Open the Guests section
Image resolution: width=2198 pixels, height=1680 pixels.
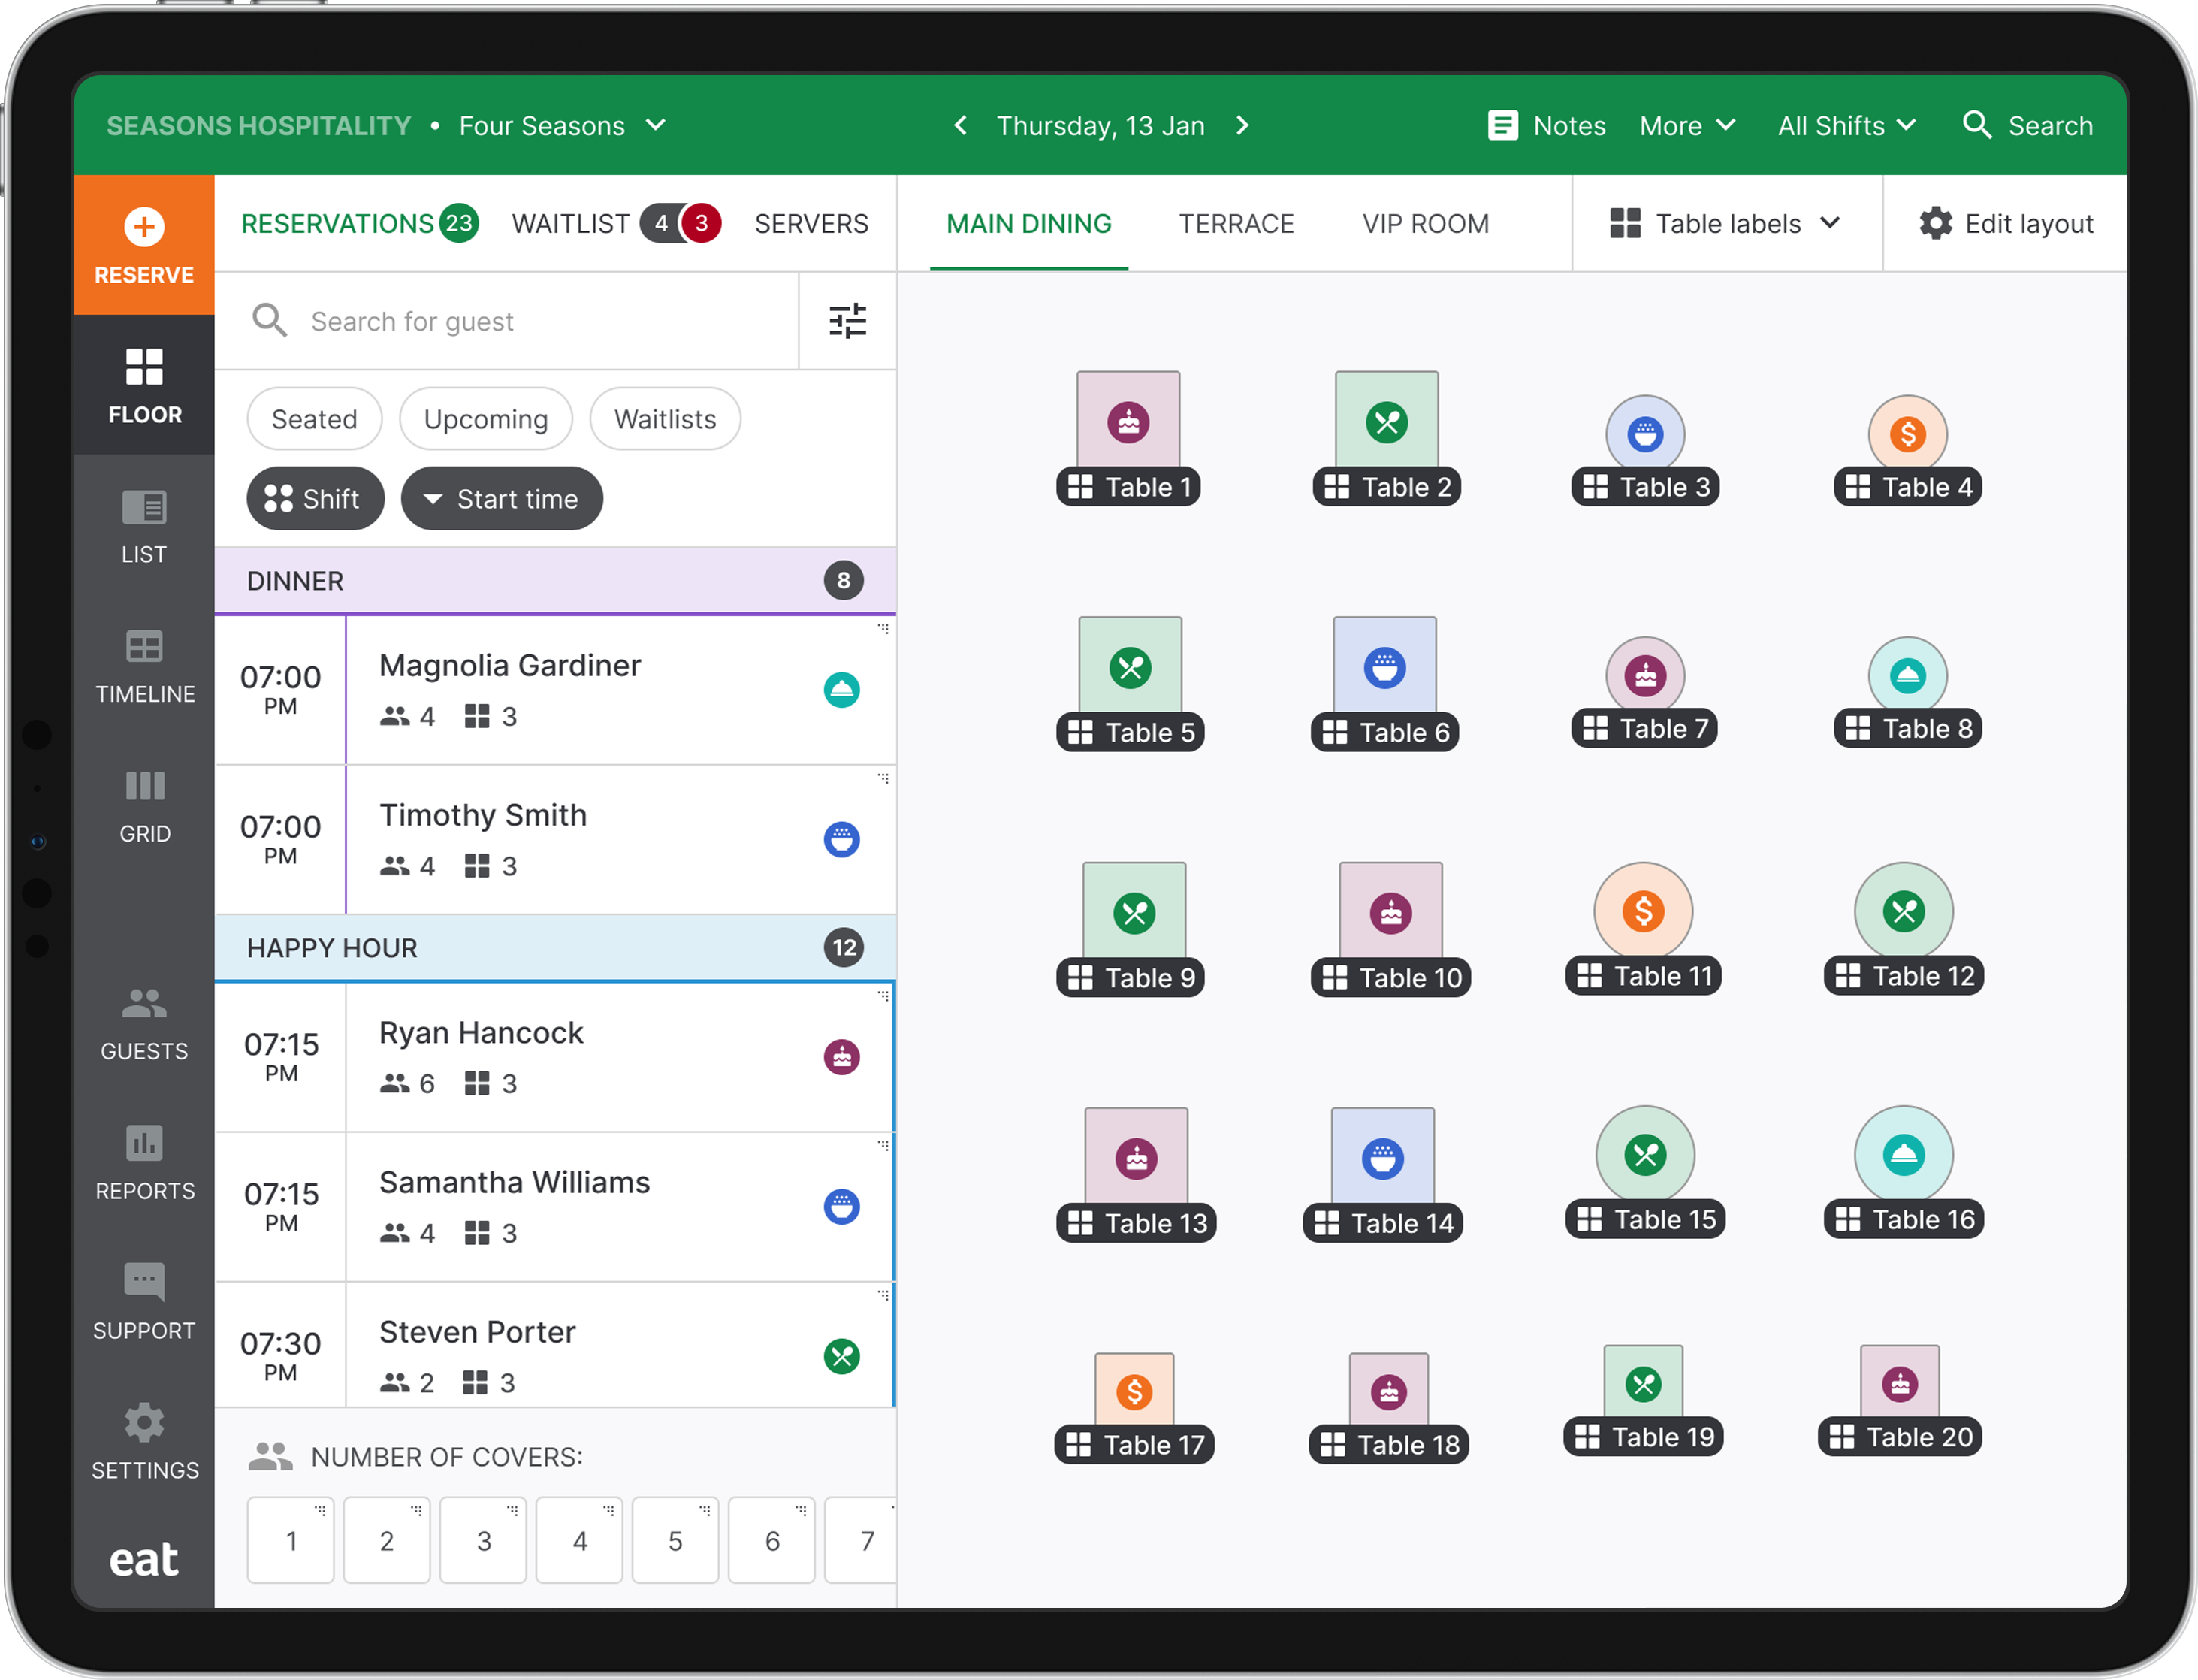(143, 1025)
